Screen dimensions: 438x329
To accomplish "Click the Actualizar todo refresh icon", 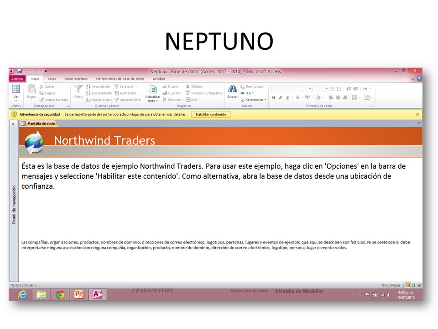I will tap(153, 90).
